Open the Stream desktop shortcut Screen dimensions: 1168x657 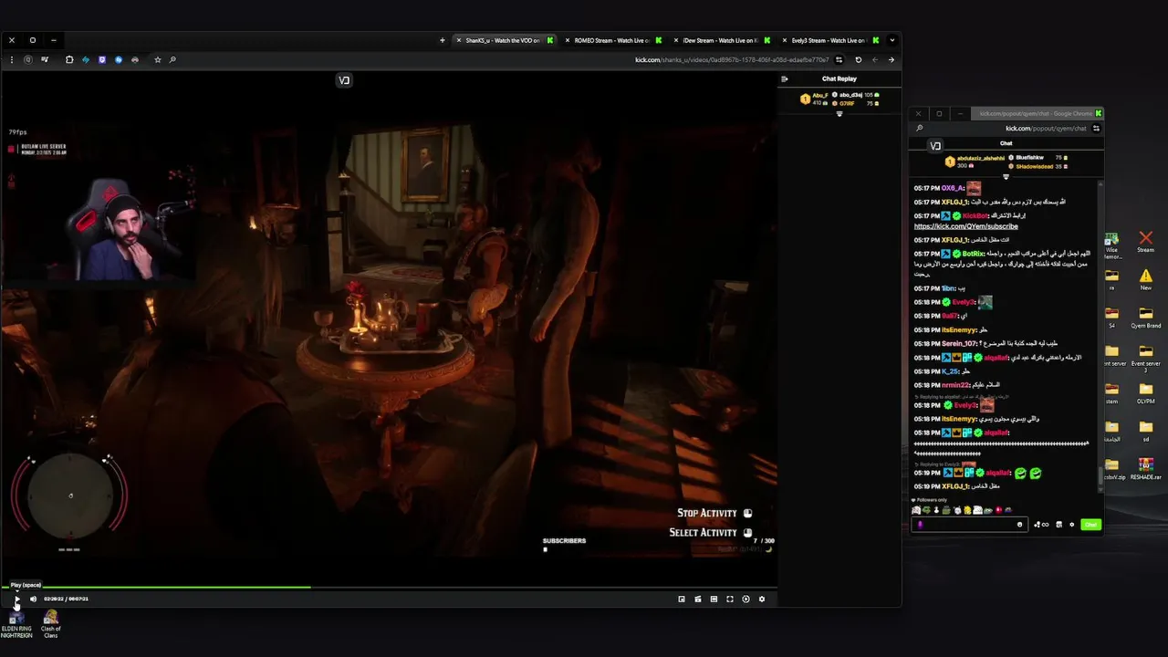pyautogui.click(x=1145, y=242)
